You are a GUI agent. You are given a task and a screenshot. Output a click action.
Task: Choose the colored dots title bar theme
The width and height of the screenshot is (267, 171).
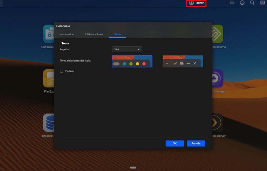tap(132, 61)
